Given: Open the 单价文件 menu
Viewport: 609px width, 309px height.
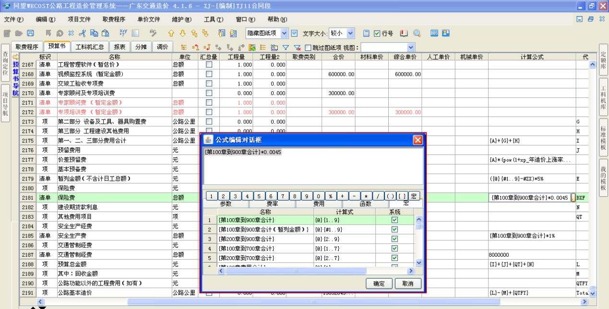Looking at the screenshot, I should point(148,20).
